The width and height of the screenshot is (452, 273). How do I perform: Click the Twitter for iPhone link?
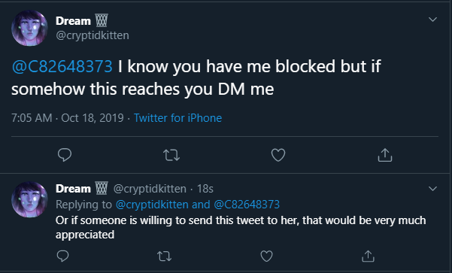tap(177, 118)
